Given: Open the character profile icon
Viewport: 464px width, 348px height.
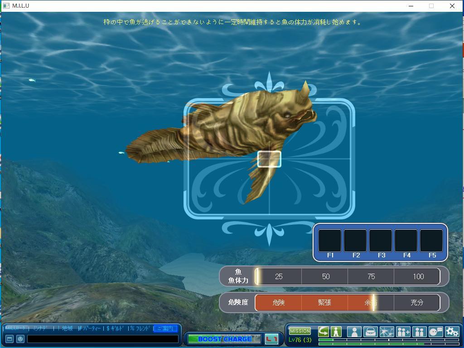Looking at the screenshot, I should [354, 332].
